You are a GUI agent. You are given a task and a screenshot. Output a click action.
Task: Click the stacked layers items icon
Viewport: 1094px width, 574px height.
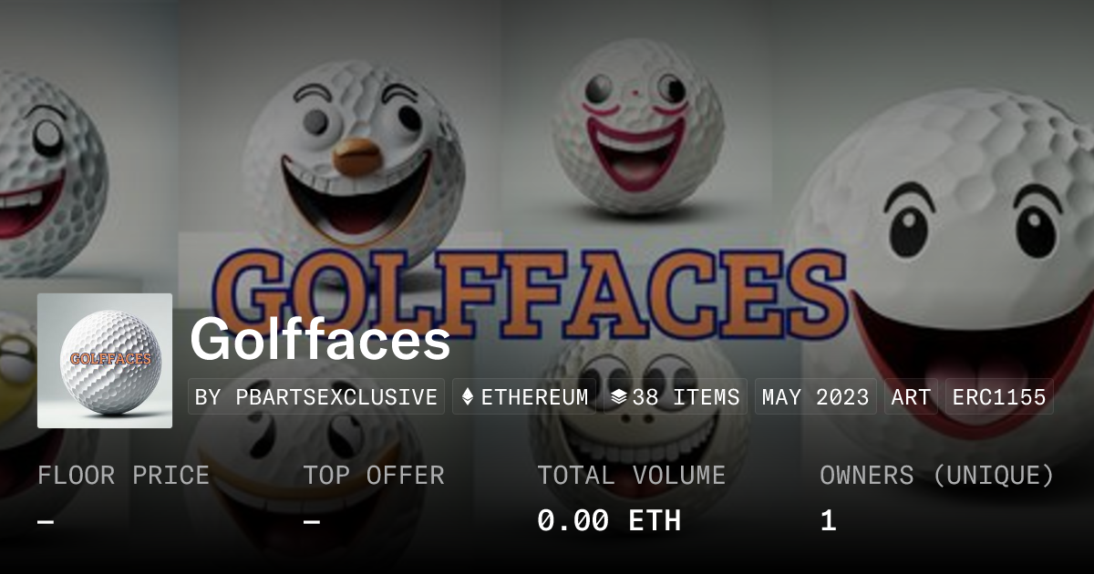[619, 397]
